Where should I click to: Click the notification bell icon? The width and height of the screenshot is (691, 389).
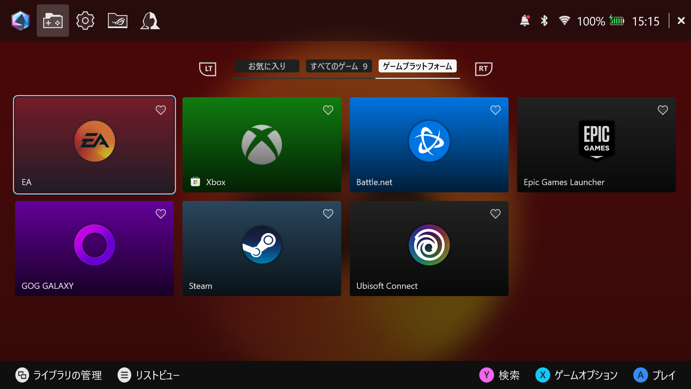(x=525, y=21)
